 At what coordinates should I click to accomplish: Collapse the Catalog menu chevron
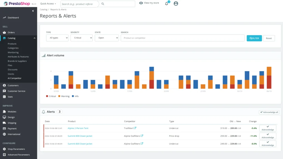pyautogui.click(x=35, y=38)
